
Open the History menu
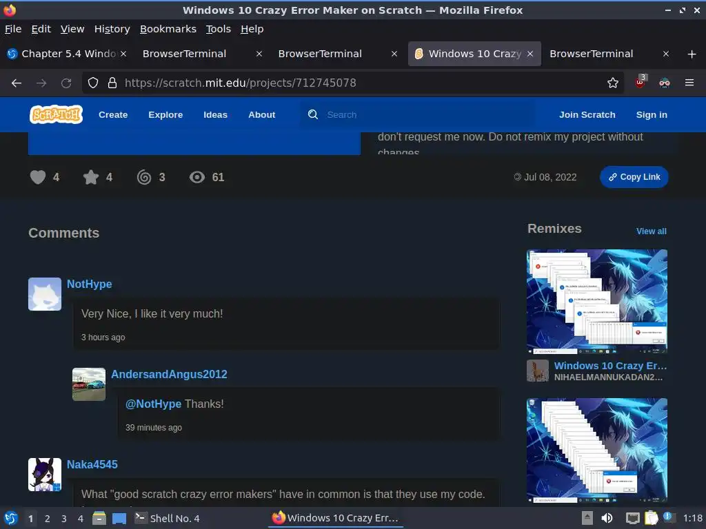pos(112,29)
